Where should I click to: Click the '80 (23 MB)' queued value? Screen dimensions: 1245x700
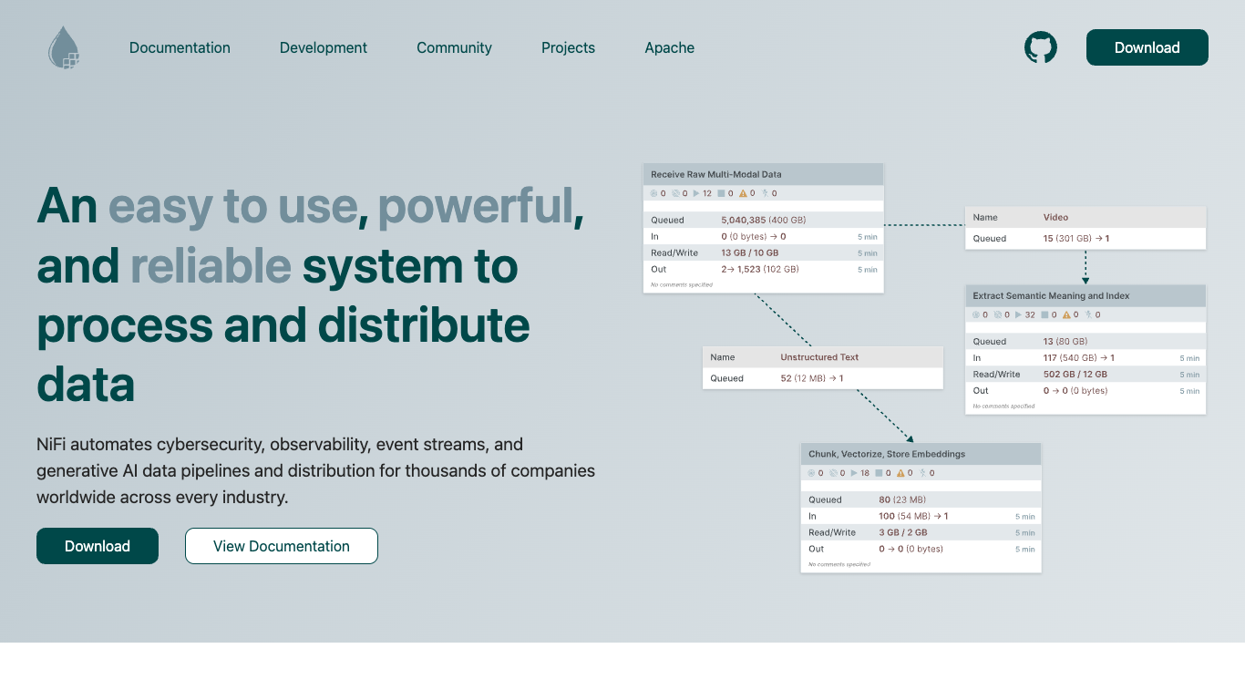click(902, 499)
